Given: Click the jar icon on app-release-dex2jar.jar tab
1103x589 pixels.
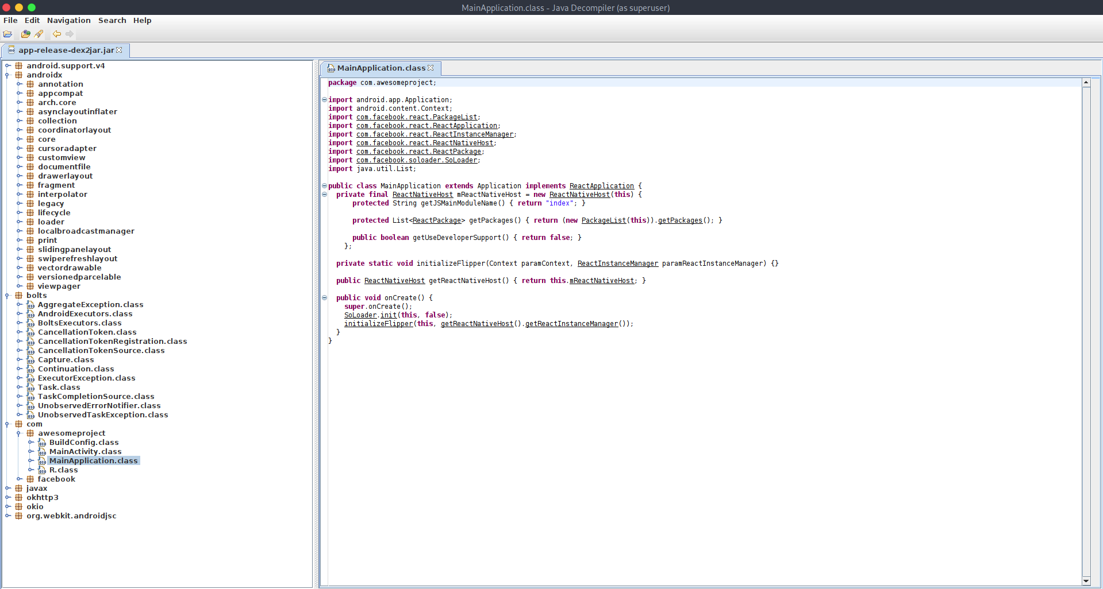Looking at the screenshot, I should point(11,50).
